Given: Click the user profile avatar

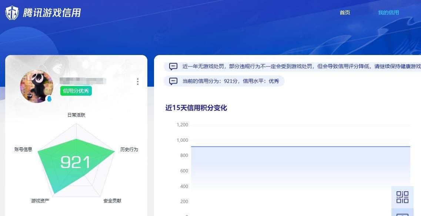Looking at the screenshot, I should click(x=37, y=86).
